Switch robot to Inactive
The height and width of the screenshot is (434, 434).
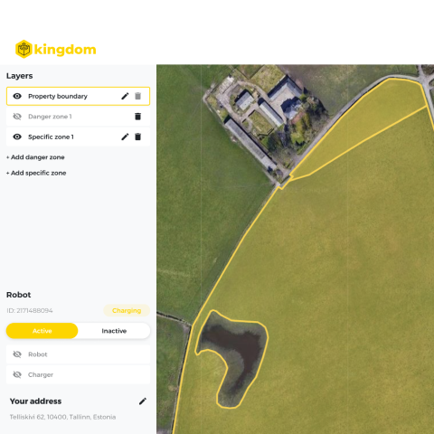114,331
